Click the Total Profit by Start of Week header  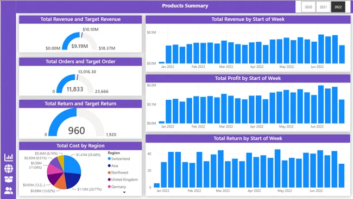click(248, 78)
